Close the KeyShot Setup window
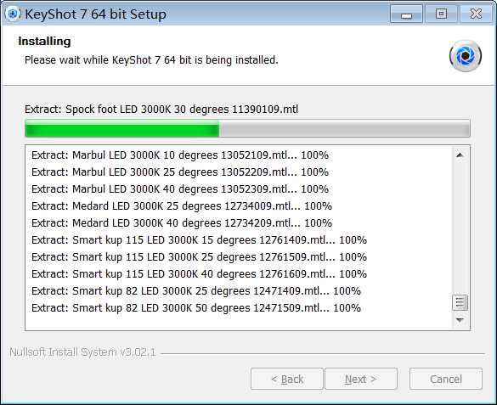Screen dimensions: 497x405 click(x=476, y=14)
